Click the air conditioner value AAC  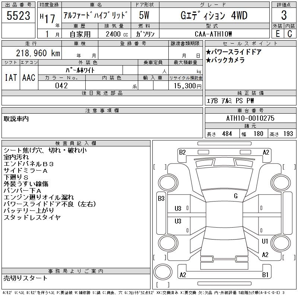pyautogui.click(x=29, y=78)
